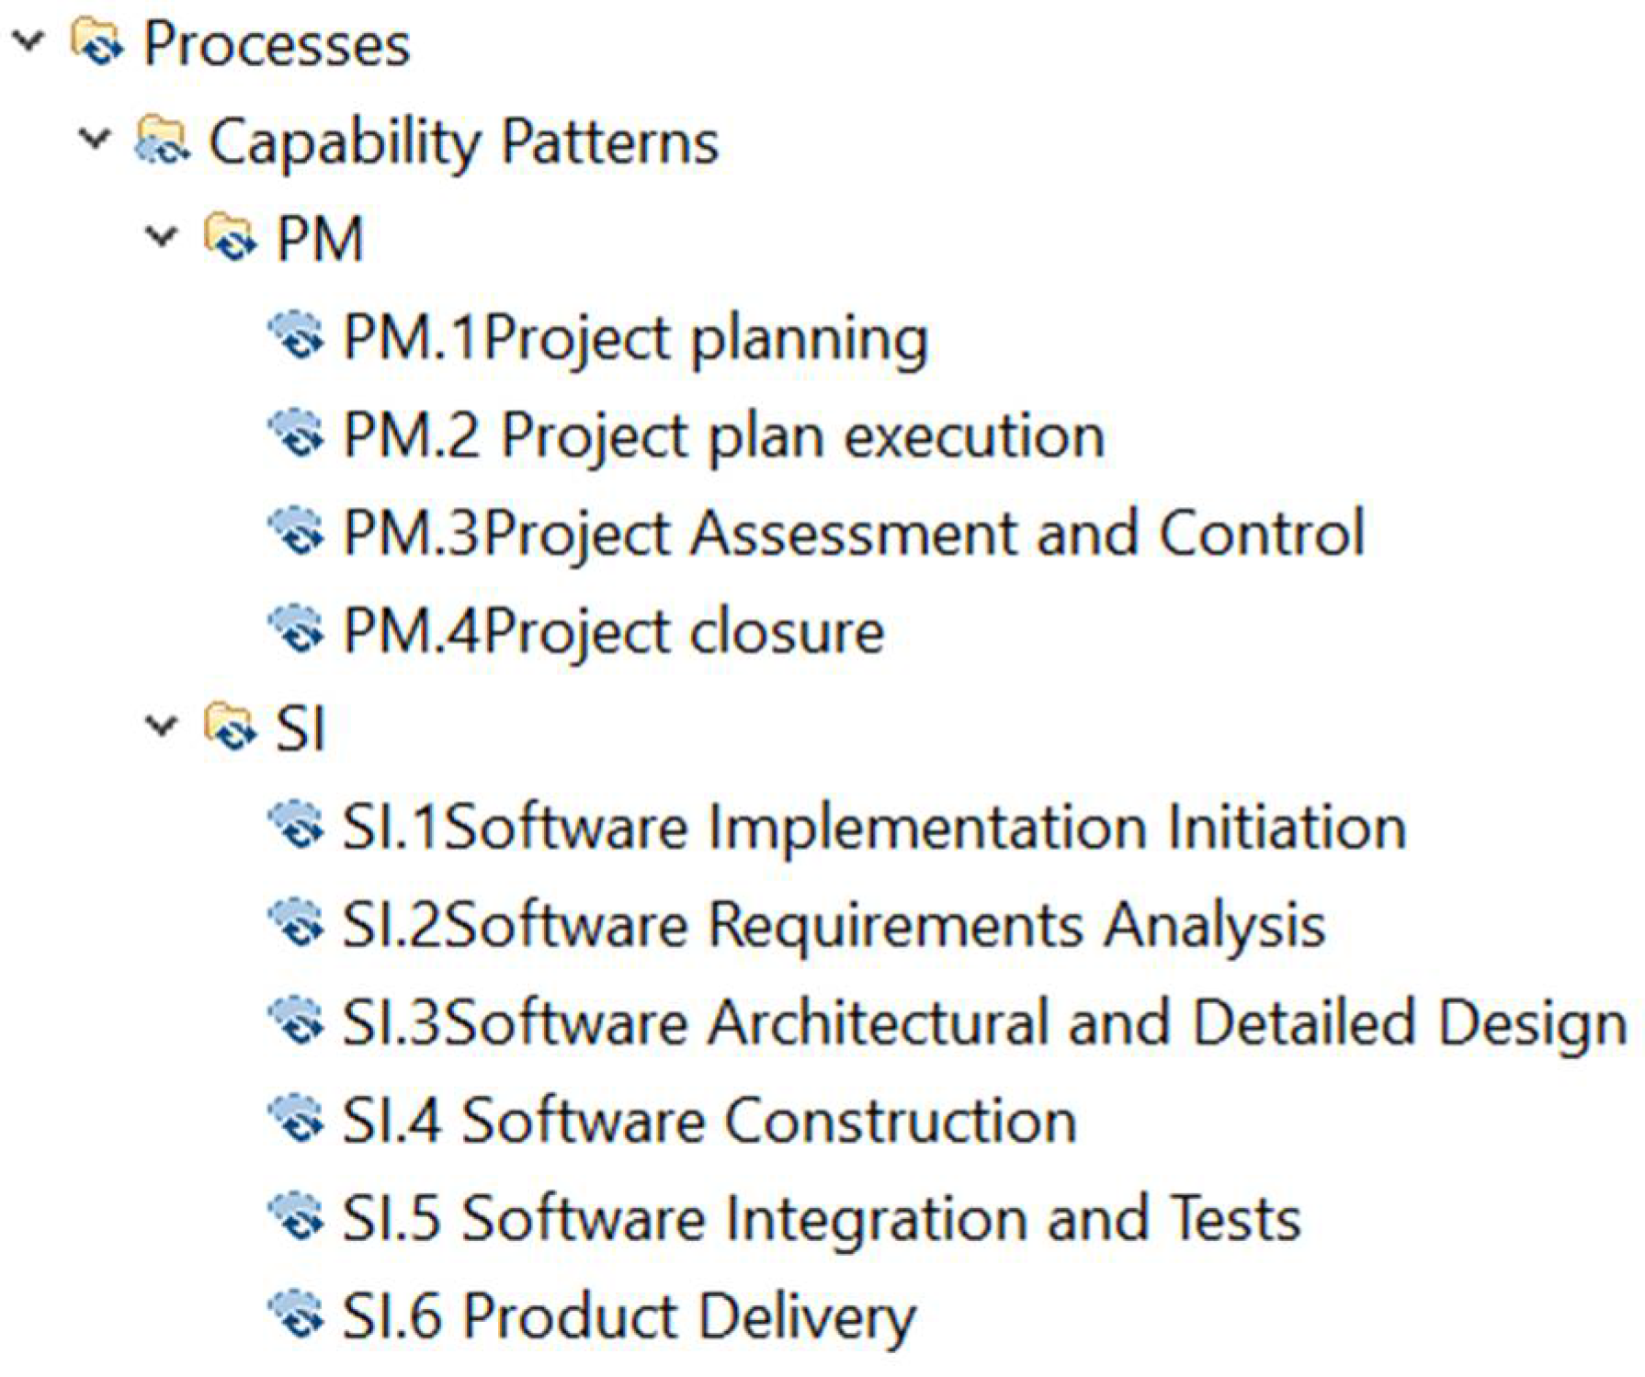Screen dimensions: 1645x1377
Task: Open SI.1Software Implementation Initiation
Action: pos(873,827)
